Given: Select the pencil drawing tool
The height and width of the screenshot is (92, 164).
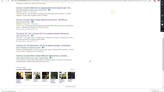Looking at the screenshot, I should [162, 2].
